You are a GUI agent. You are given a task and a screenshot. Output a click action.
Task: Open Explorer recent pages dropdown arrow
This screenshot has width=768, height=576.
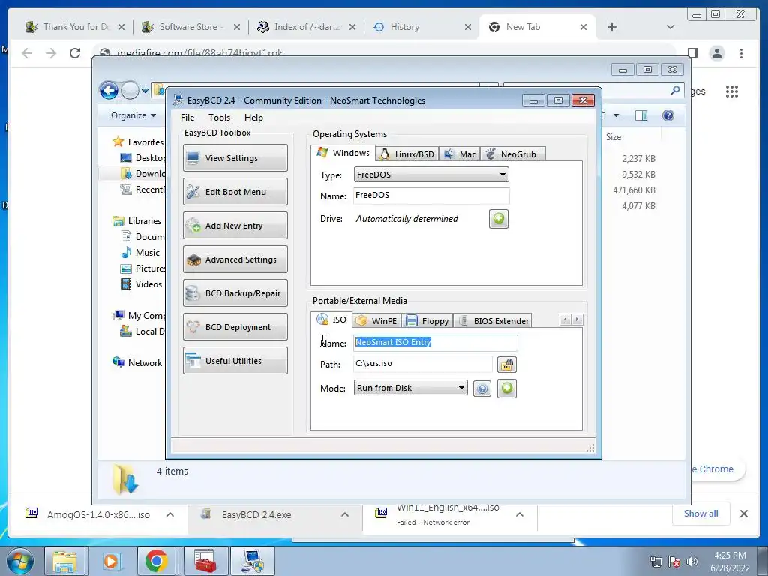click(145, 90)
